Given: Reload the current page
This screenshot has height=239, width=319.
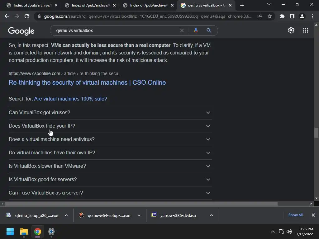Looking at the screenshot, I should click(27, 16).
